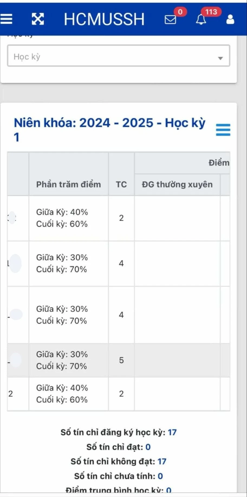The height and width of the screenshot is (497, 247).
Task: Open the mail inbox icon
Action: point(170,20)
